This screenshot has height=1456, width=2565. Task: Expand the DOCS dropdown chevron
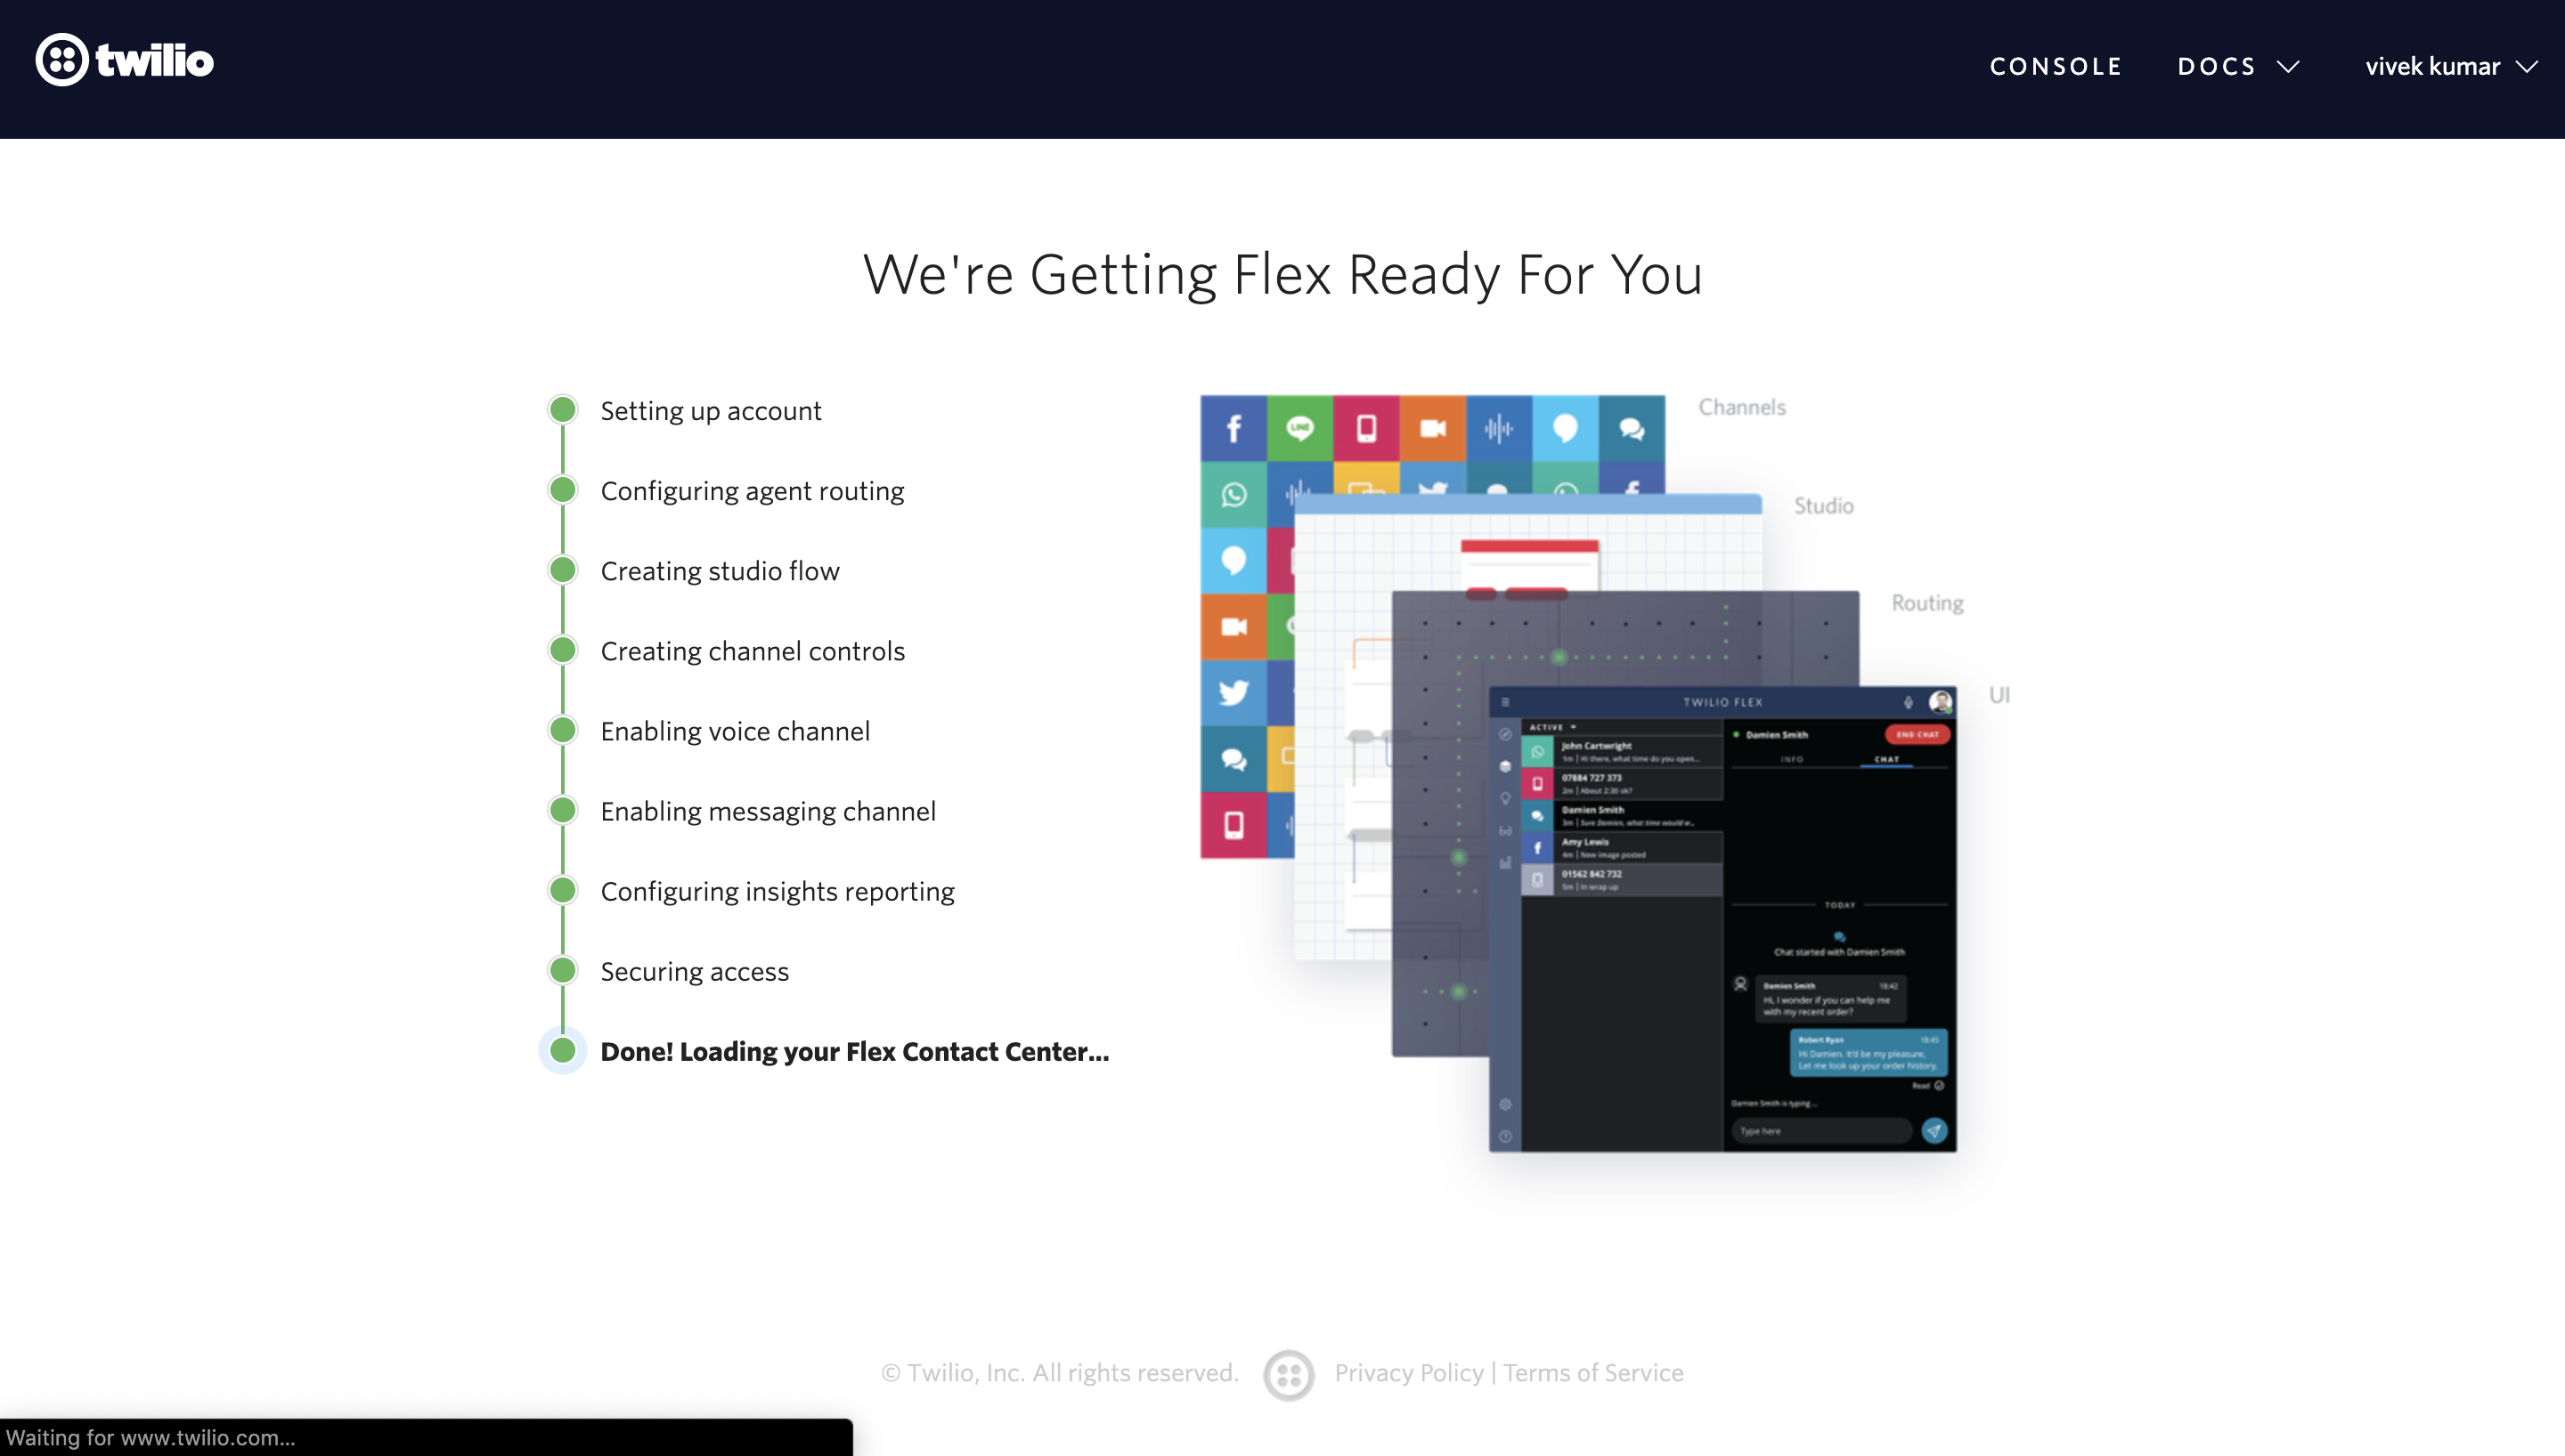click(x=2288, y=67)
